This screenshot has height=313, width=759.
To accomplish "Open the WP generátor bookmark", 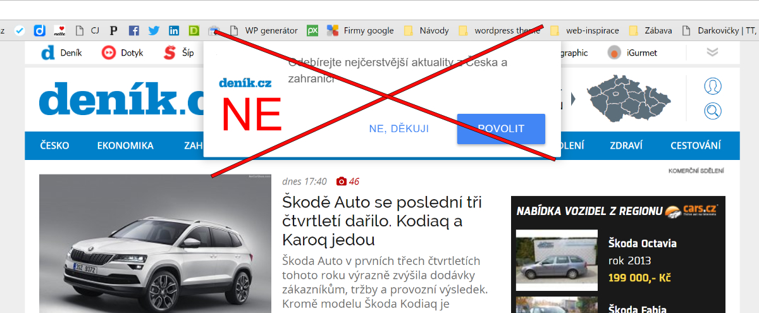I will coord(264,30).
